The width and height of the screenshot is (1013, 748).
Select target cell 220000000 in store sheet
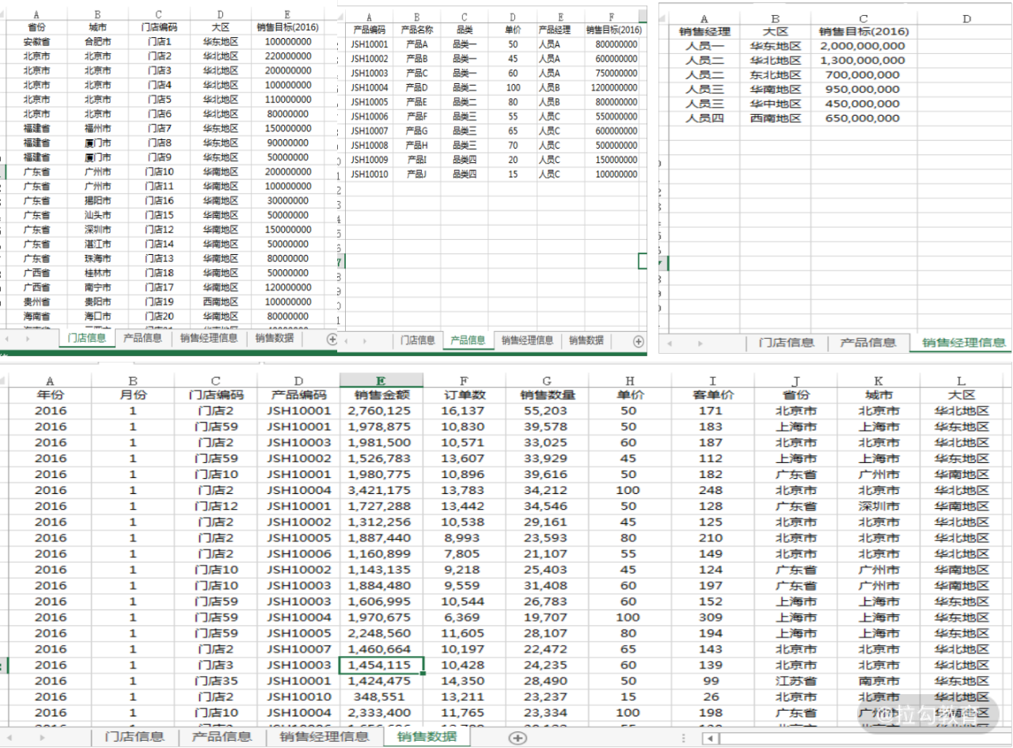pos(287,56)
